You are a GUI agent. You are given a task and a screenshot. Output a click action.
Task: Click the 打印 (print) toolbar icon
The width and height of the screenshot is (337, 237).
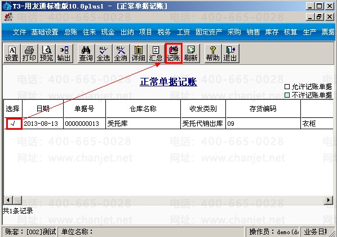point(29,54)
